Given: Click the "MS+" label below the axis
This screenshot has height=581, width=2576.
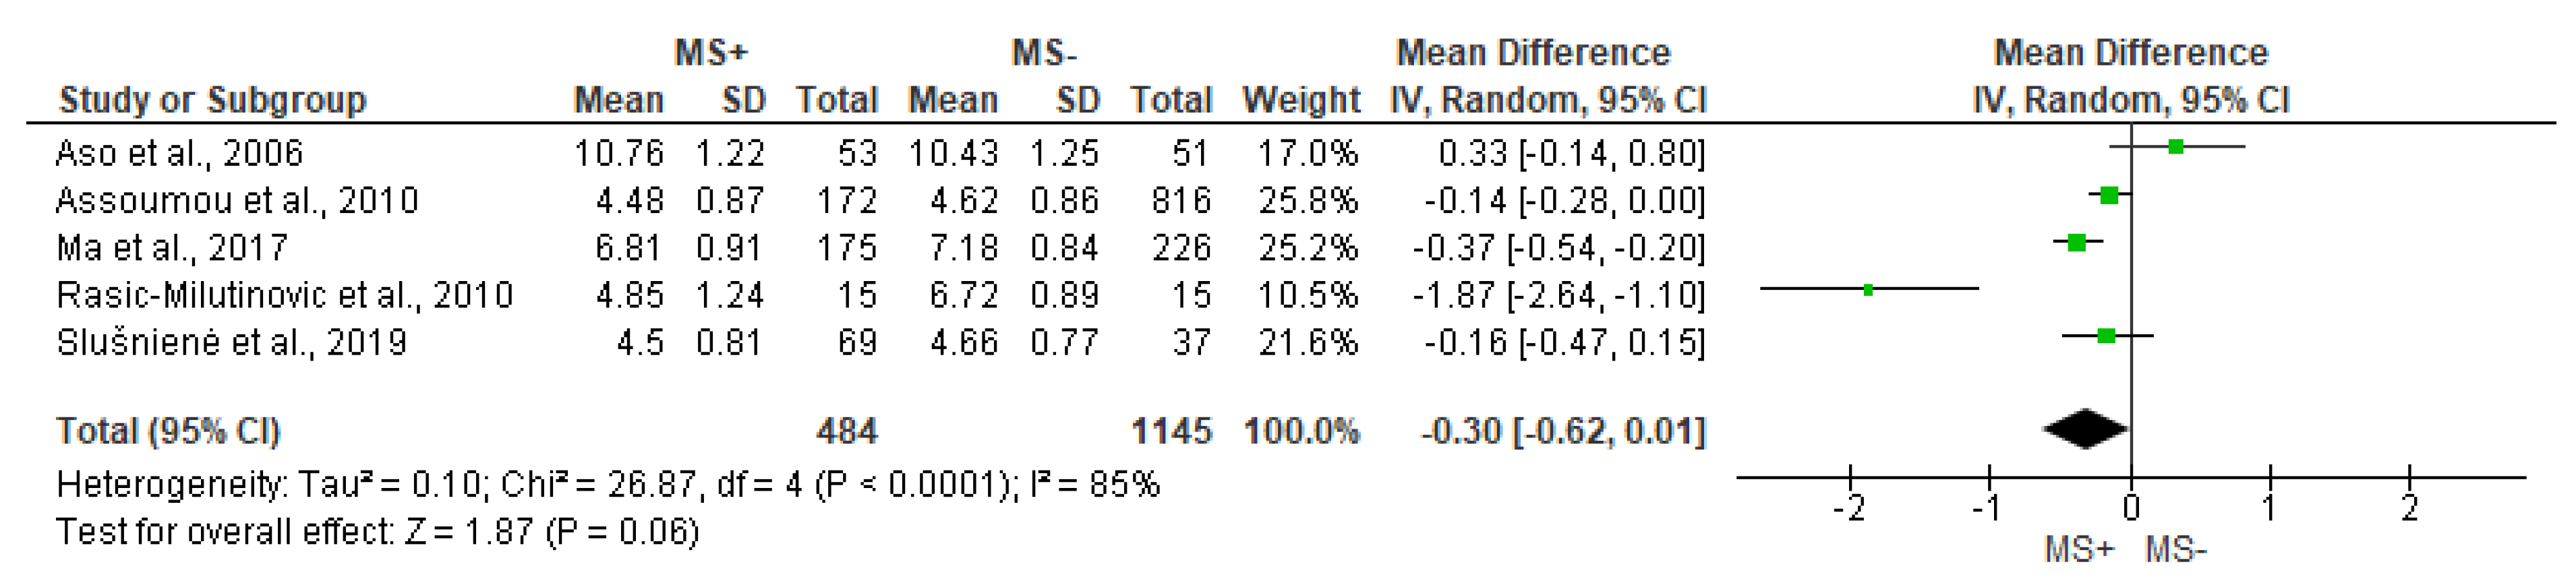Looking at the screenshot, I should click(2079, 550).
